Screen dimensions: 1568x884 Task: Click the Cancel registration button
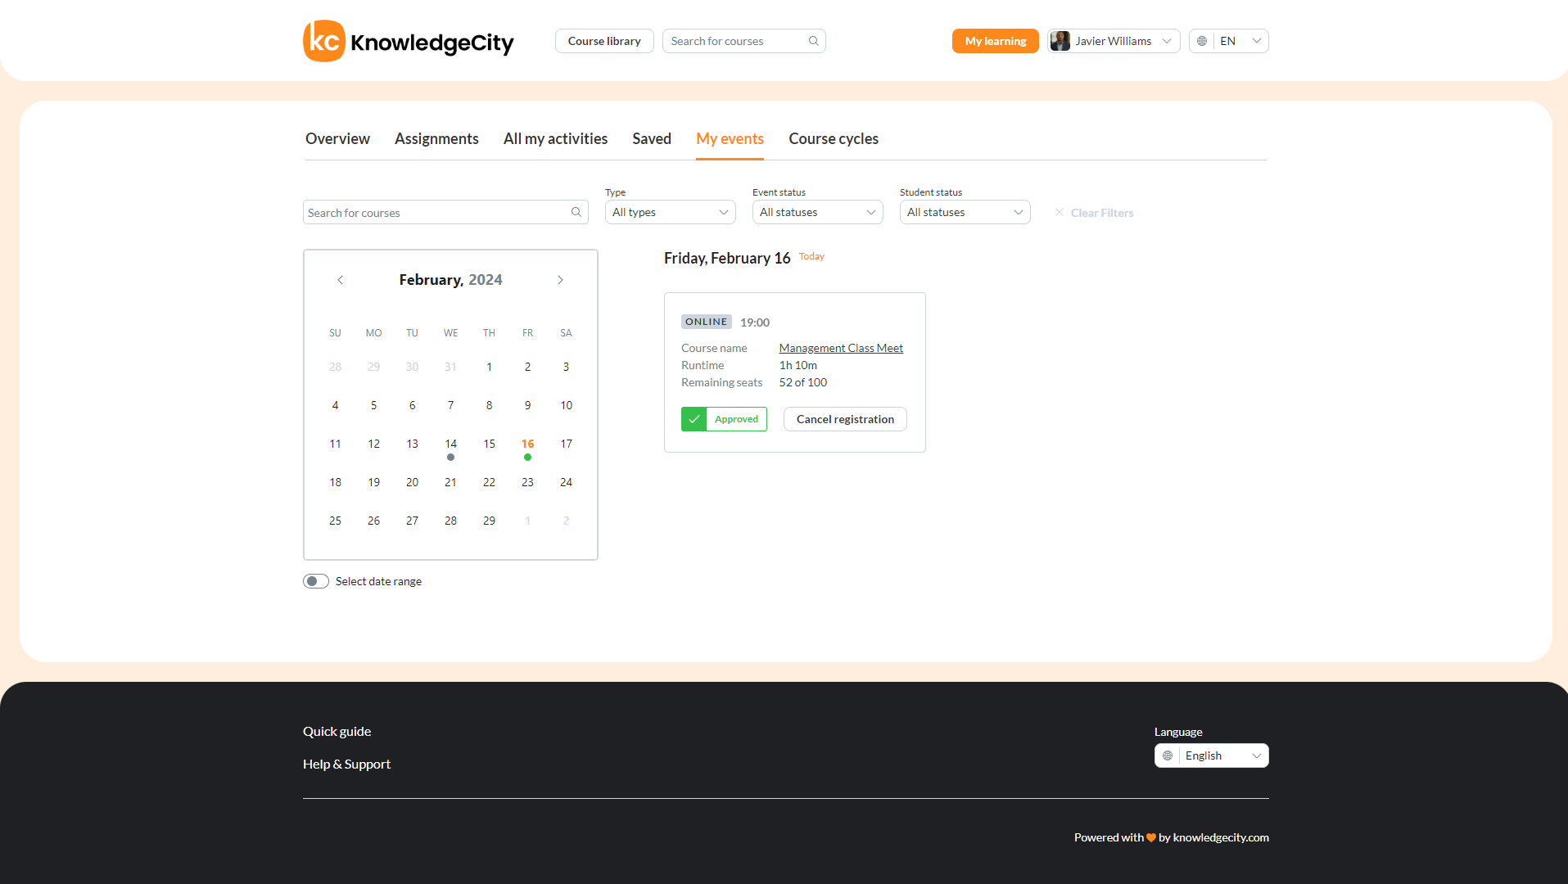844,418
